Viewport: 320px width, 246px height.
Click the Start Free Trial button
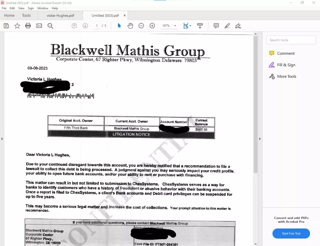tap(291, 234)
